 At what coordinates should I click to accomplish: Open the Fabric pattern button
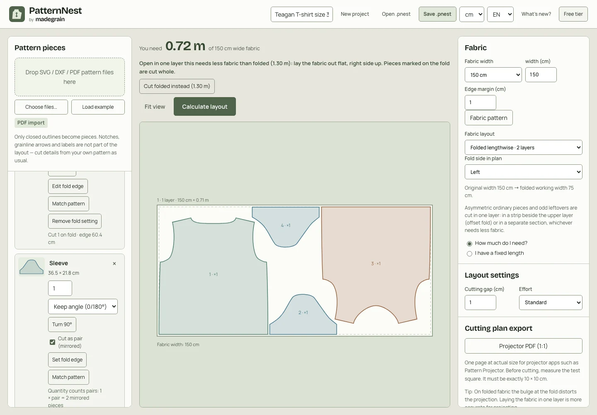tap(489, 118)
